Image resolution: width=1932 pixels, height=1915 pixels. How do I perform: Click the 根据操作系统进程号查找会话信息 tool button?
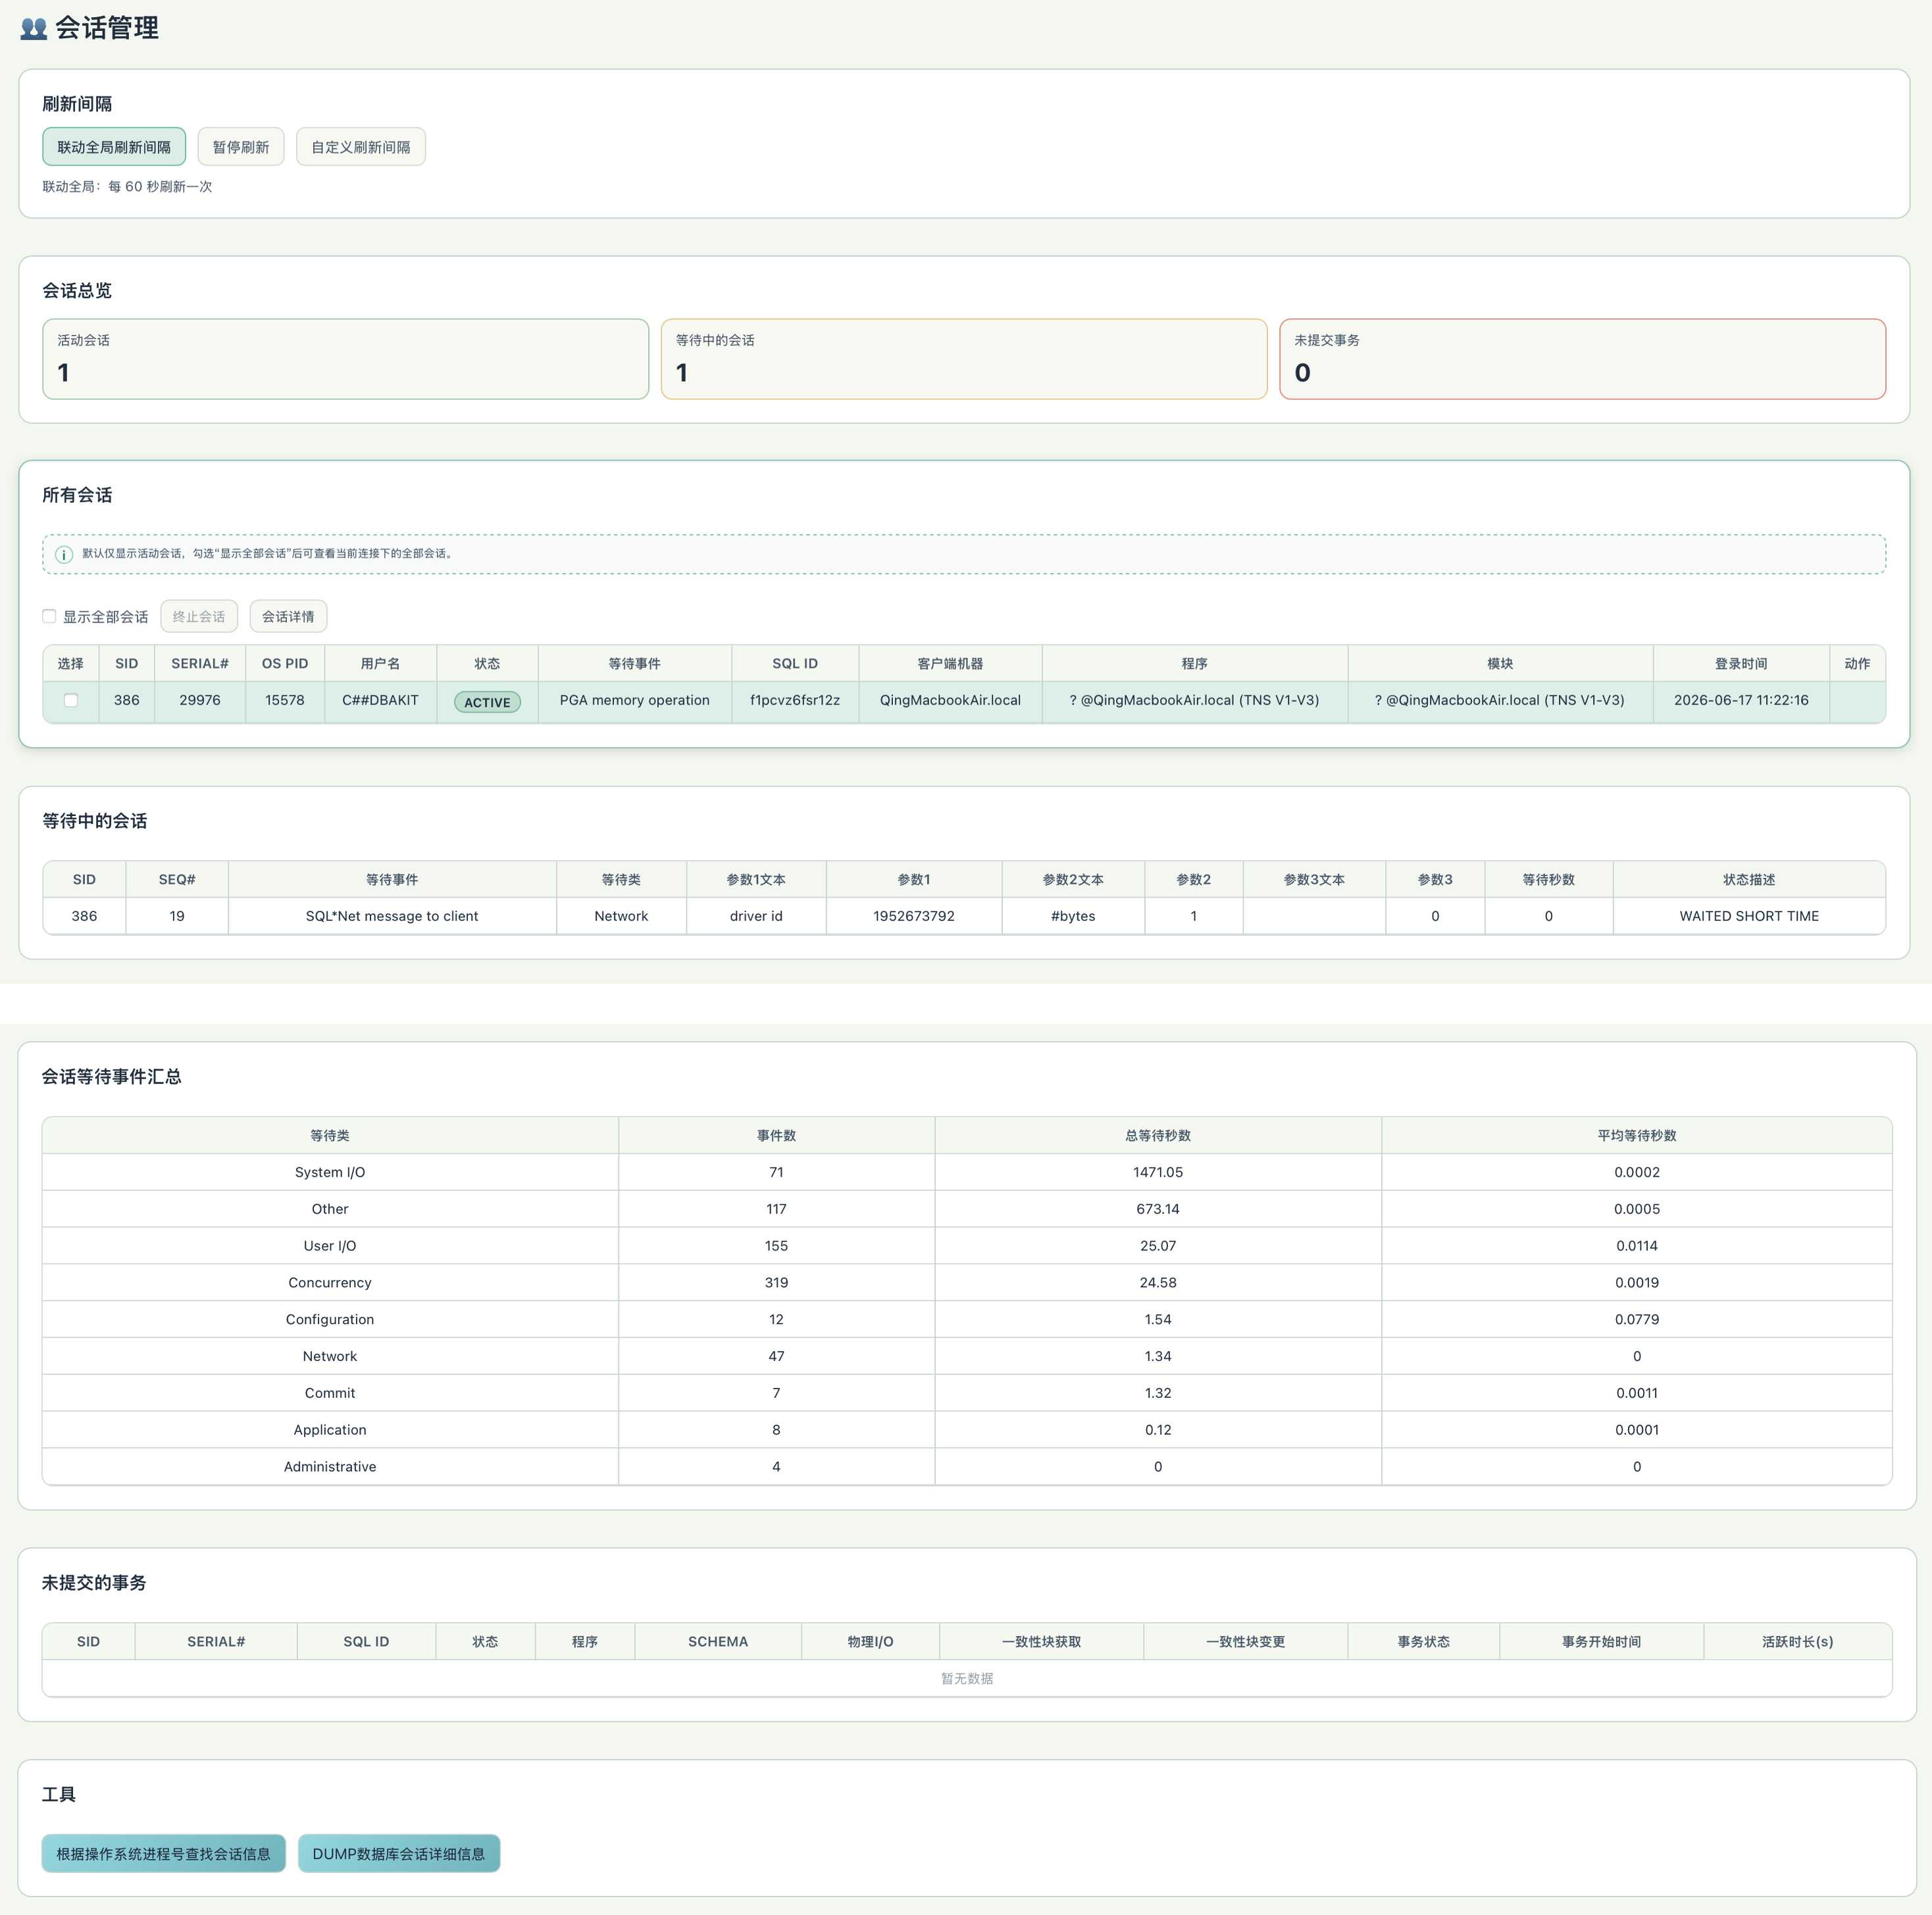[164, 1853]
